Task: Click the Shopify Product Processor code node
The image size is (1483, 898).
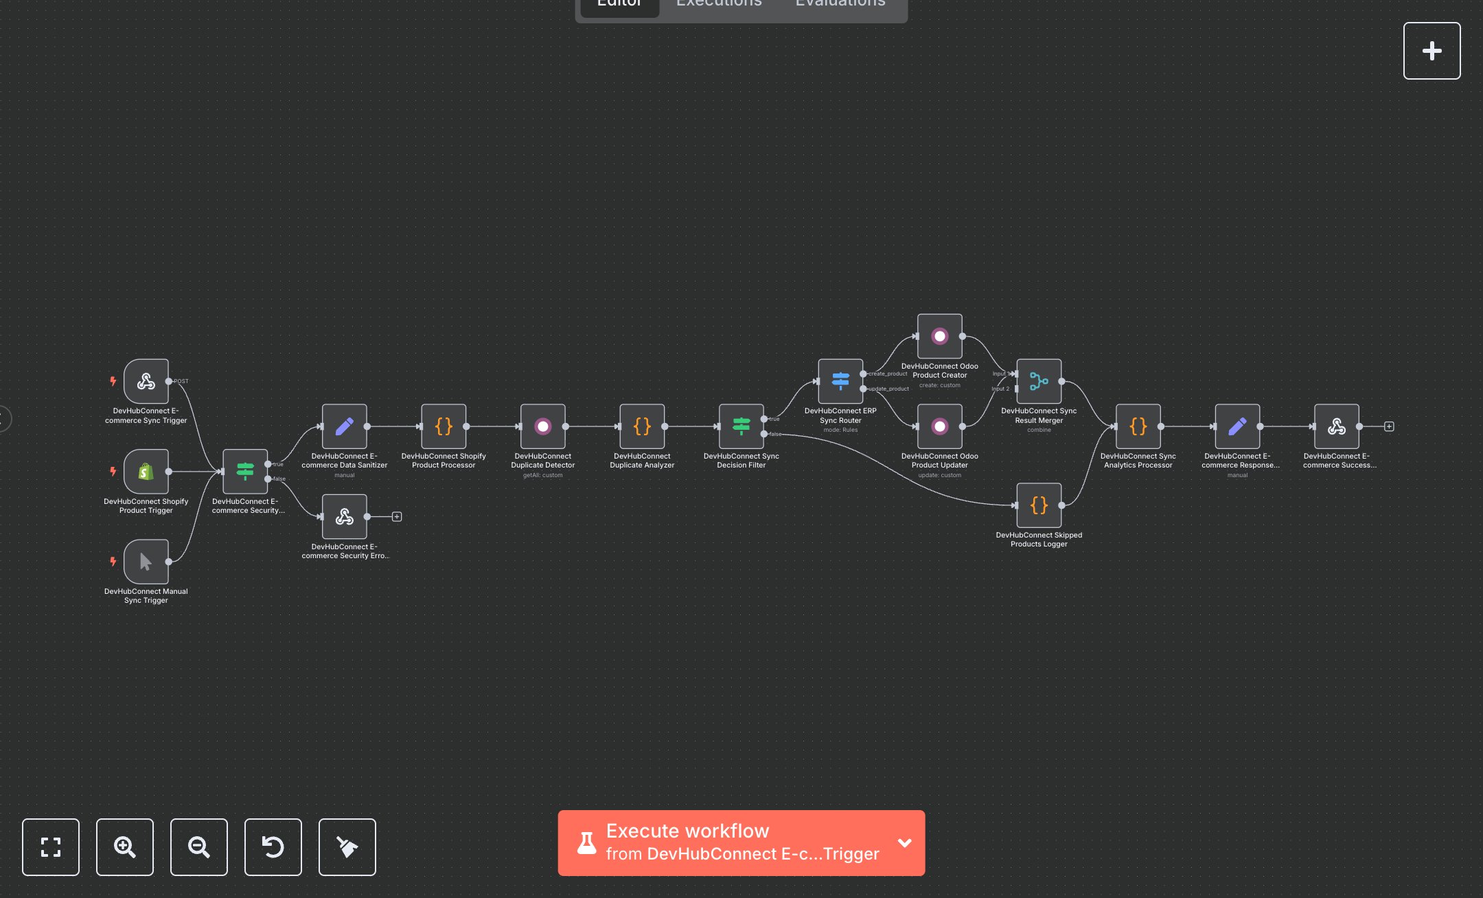Action: click(445, 426)
